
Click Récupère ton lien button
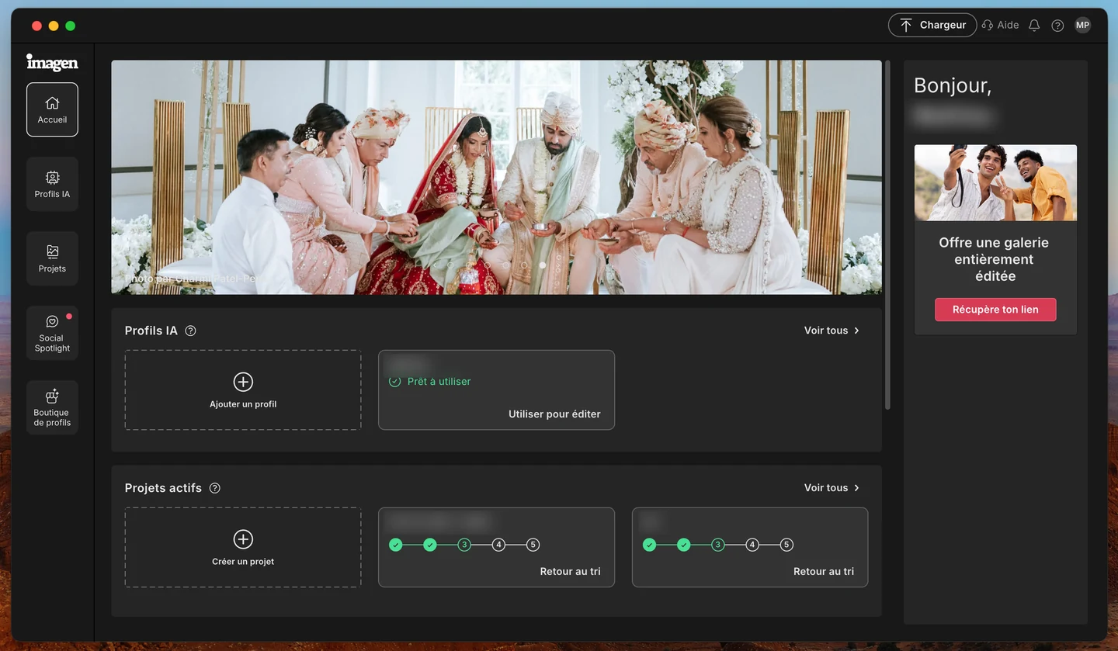coord(995,310)
